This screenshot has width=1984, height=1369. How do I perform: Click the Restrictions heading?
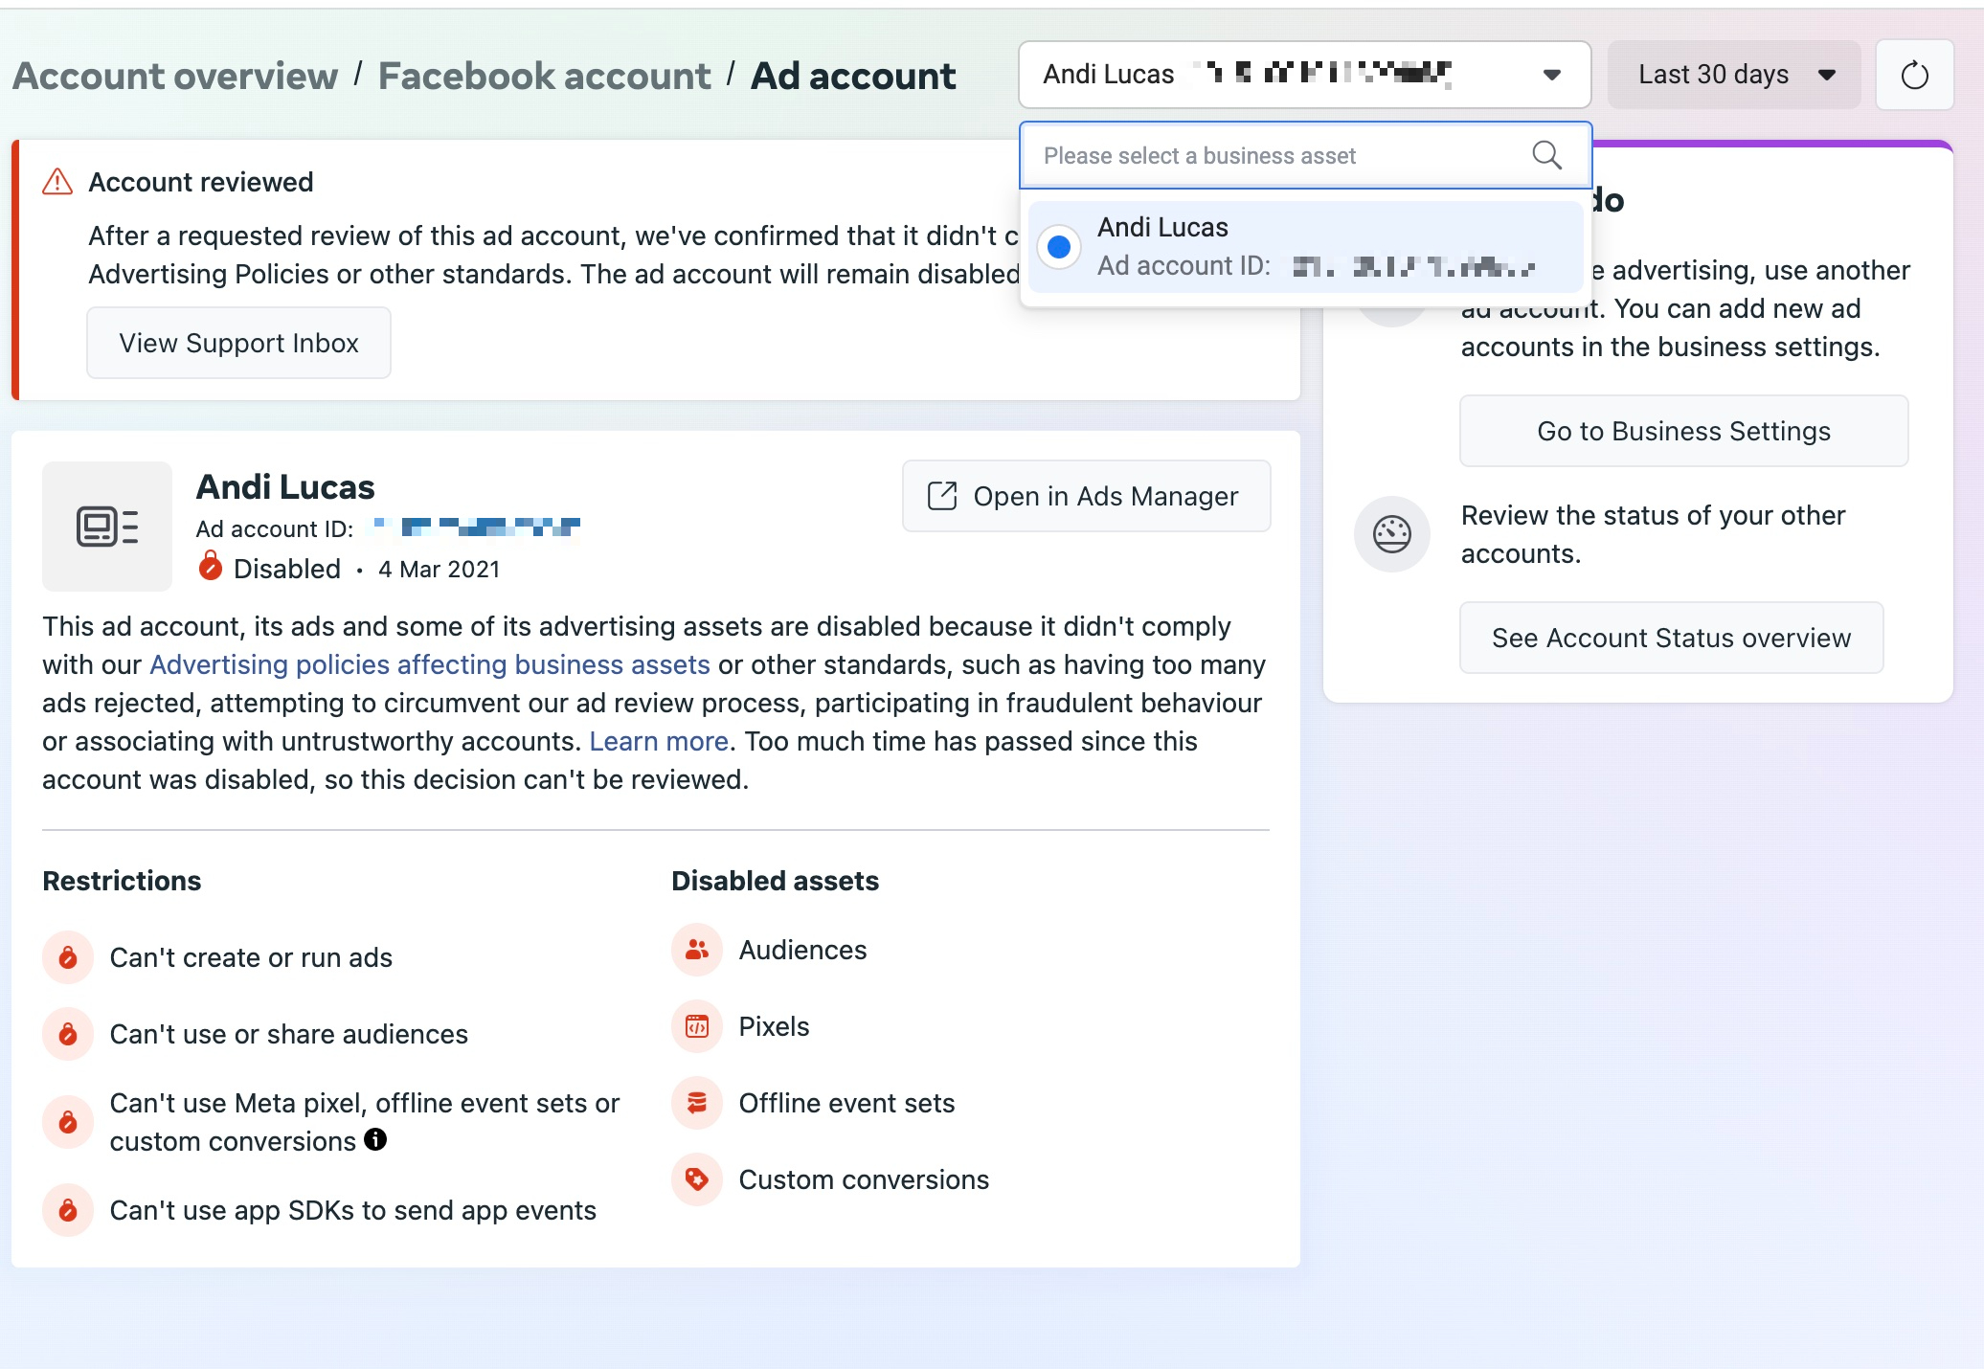tap(122, 881)
